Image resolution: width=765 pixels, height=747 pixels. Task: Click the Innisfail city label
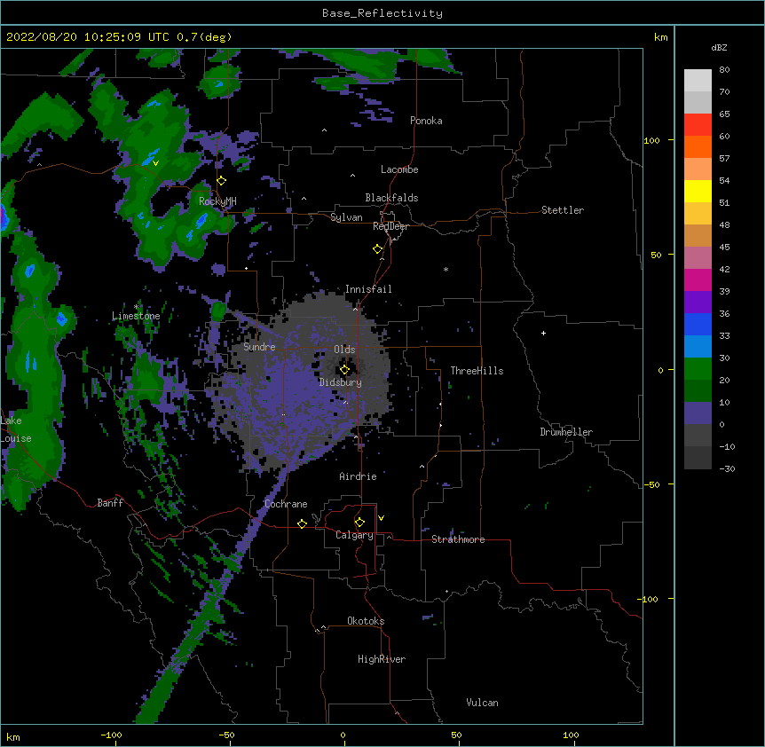[368, 289]
